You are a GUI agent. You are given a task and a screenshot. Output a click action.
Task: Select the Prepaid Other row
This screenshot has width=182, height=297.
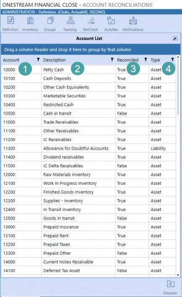pos(88,253)
